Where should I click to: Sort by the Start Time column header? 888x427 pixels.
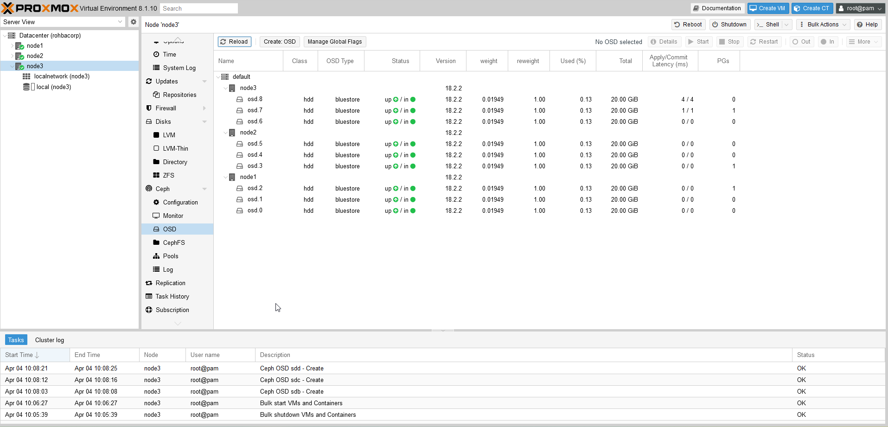[x=35, y=355]
